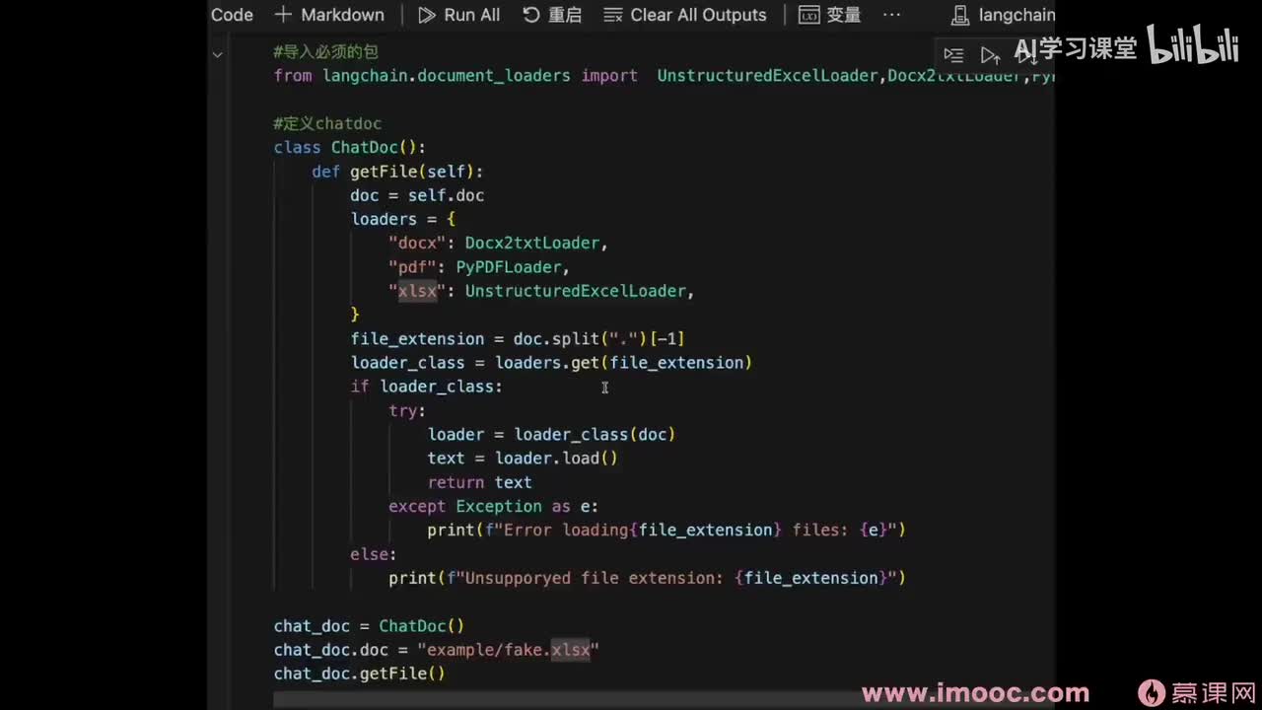Click "langchain.document_loaders" in the import line
Image resolution: width=1262 pixels, height=710 pixels.
click(447, 76)
